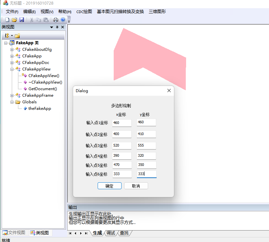
Task: Click the Paste clipboard icon
Action: point(46,20)
